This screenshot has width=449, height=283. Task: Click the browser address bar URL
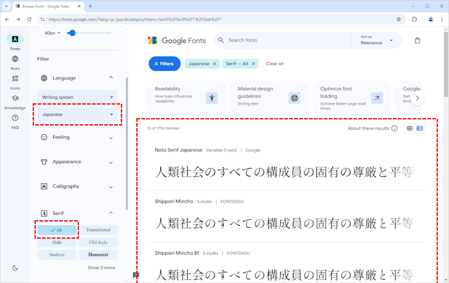[x=134, y=20]
